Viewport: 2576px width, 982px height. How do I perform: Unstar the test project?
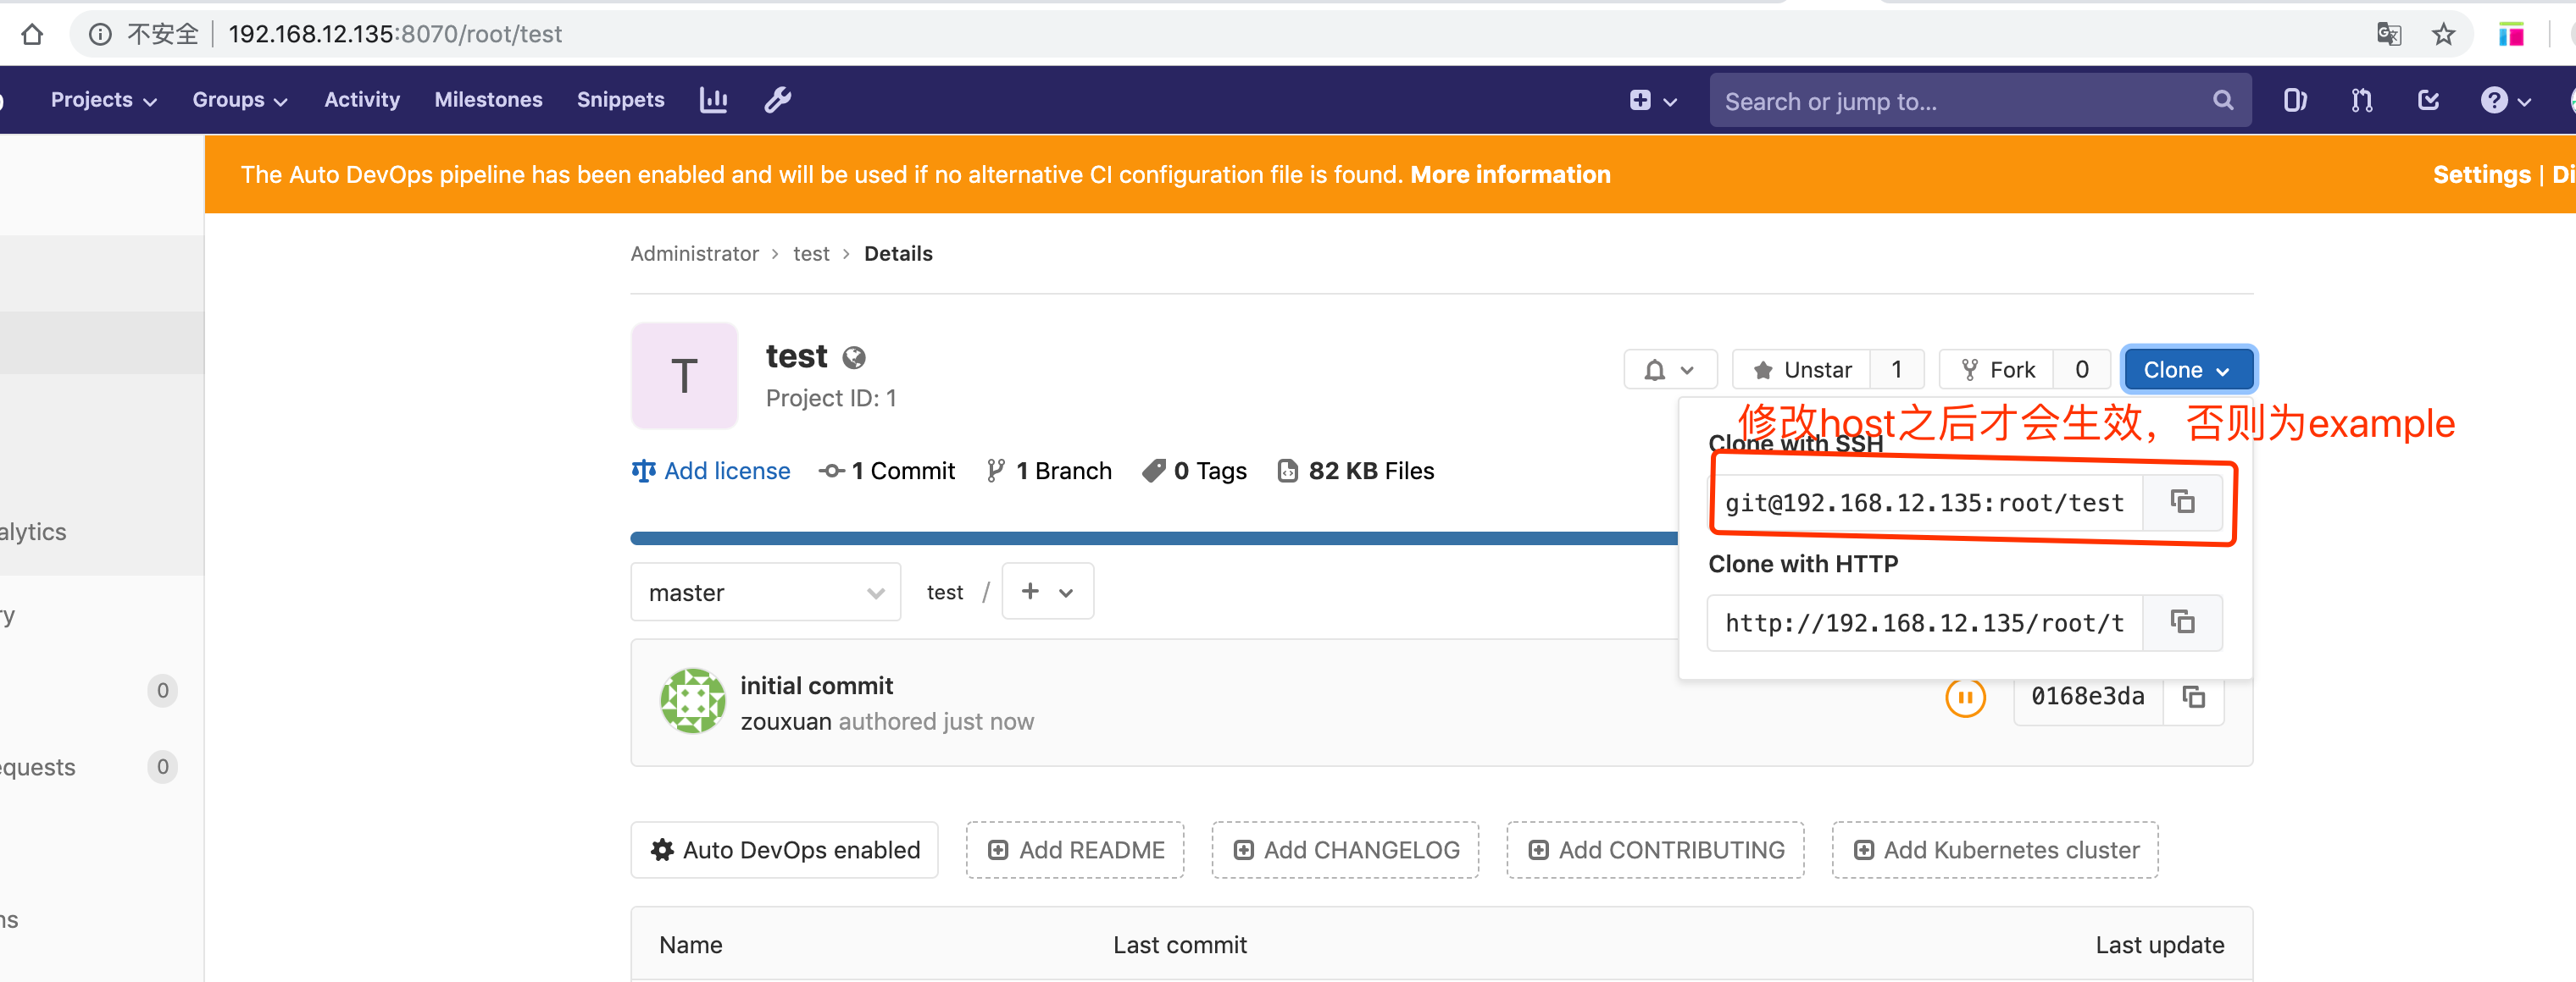point(1802,370)
